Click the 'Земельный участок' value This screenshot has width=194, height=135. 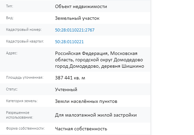(77, 18)
